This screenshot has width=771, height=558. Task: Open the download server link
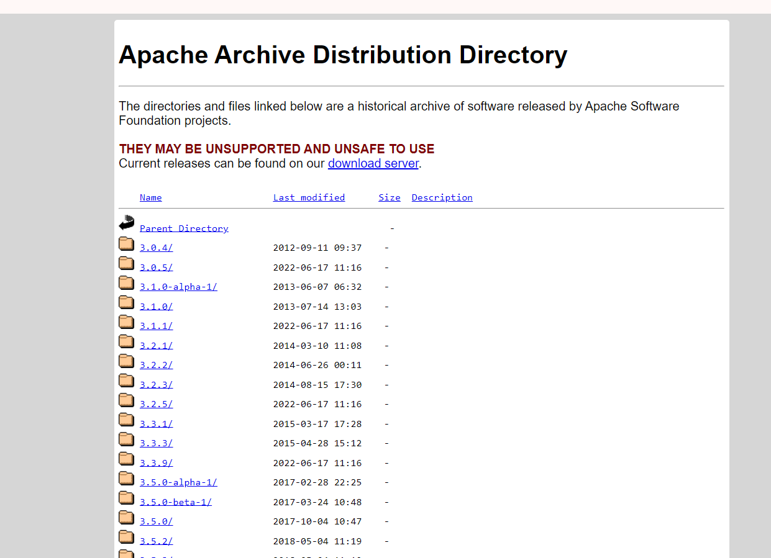(373, 163)
